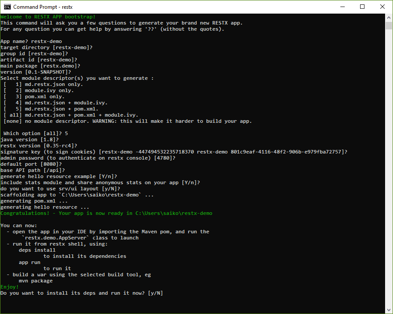Click the scrollbar thumb on the right edge
Image resolution: width=393 pixels, height=314 pixels.
(x=389, y=26)
